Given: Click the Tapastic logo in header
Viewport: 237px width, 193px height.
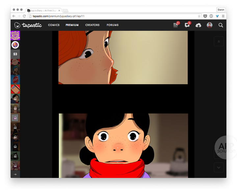Looking at the screenshot, I should 28,25.
